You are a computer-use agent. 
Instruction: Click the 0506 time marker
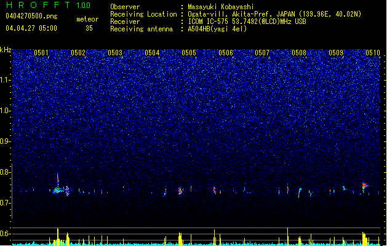click(x=226, y=53)
